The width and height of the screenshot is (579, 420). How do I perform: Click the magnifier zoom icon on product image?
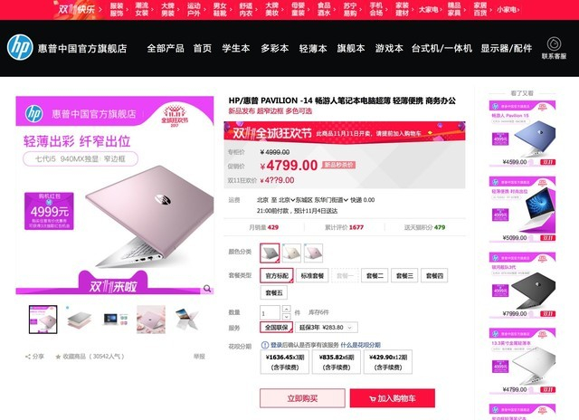coord(207,288)
